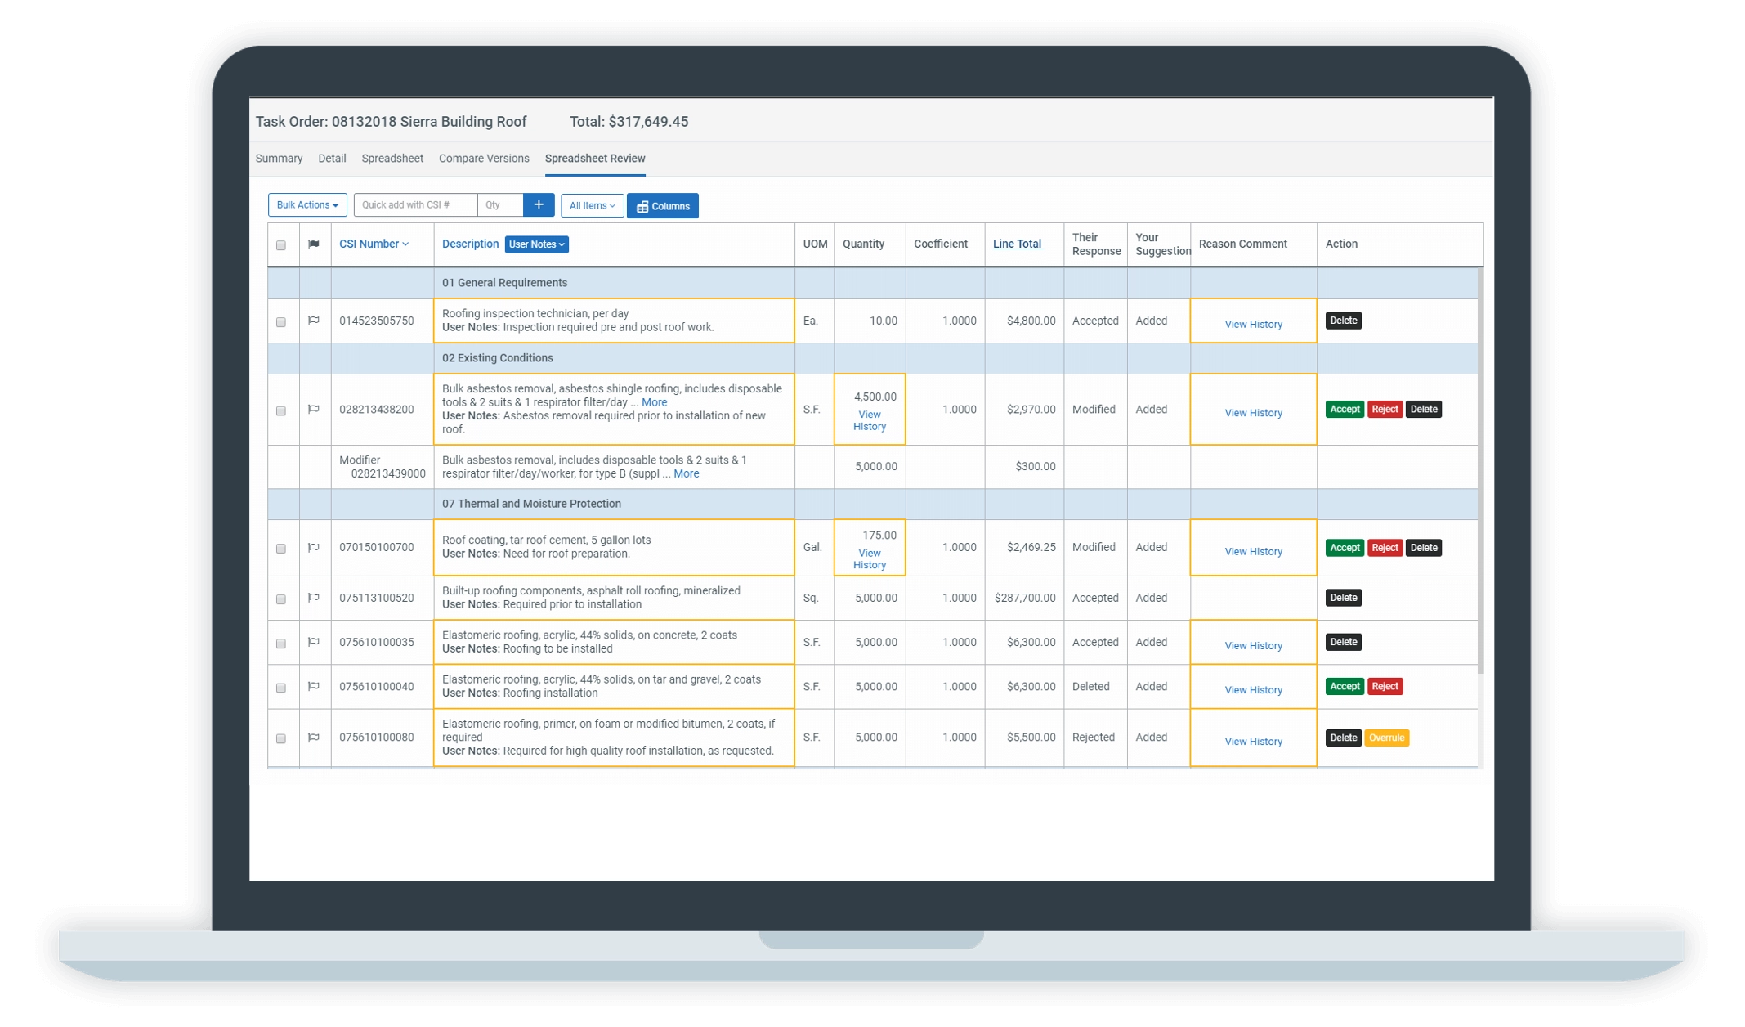Check the box for row 014523505750
Image resolution: width=1745 pixels, height=1027 pixels.
pos(281,322)
